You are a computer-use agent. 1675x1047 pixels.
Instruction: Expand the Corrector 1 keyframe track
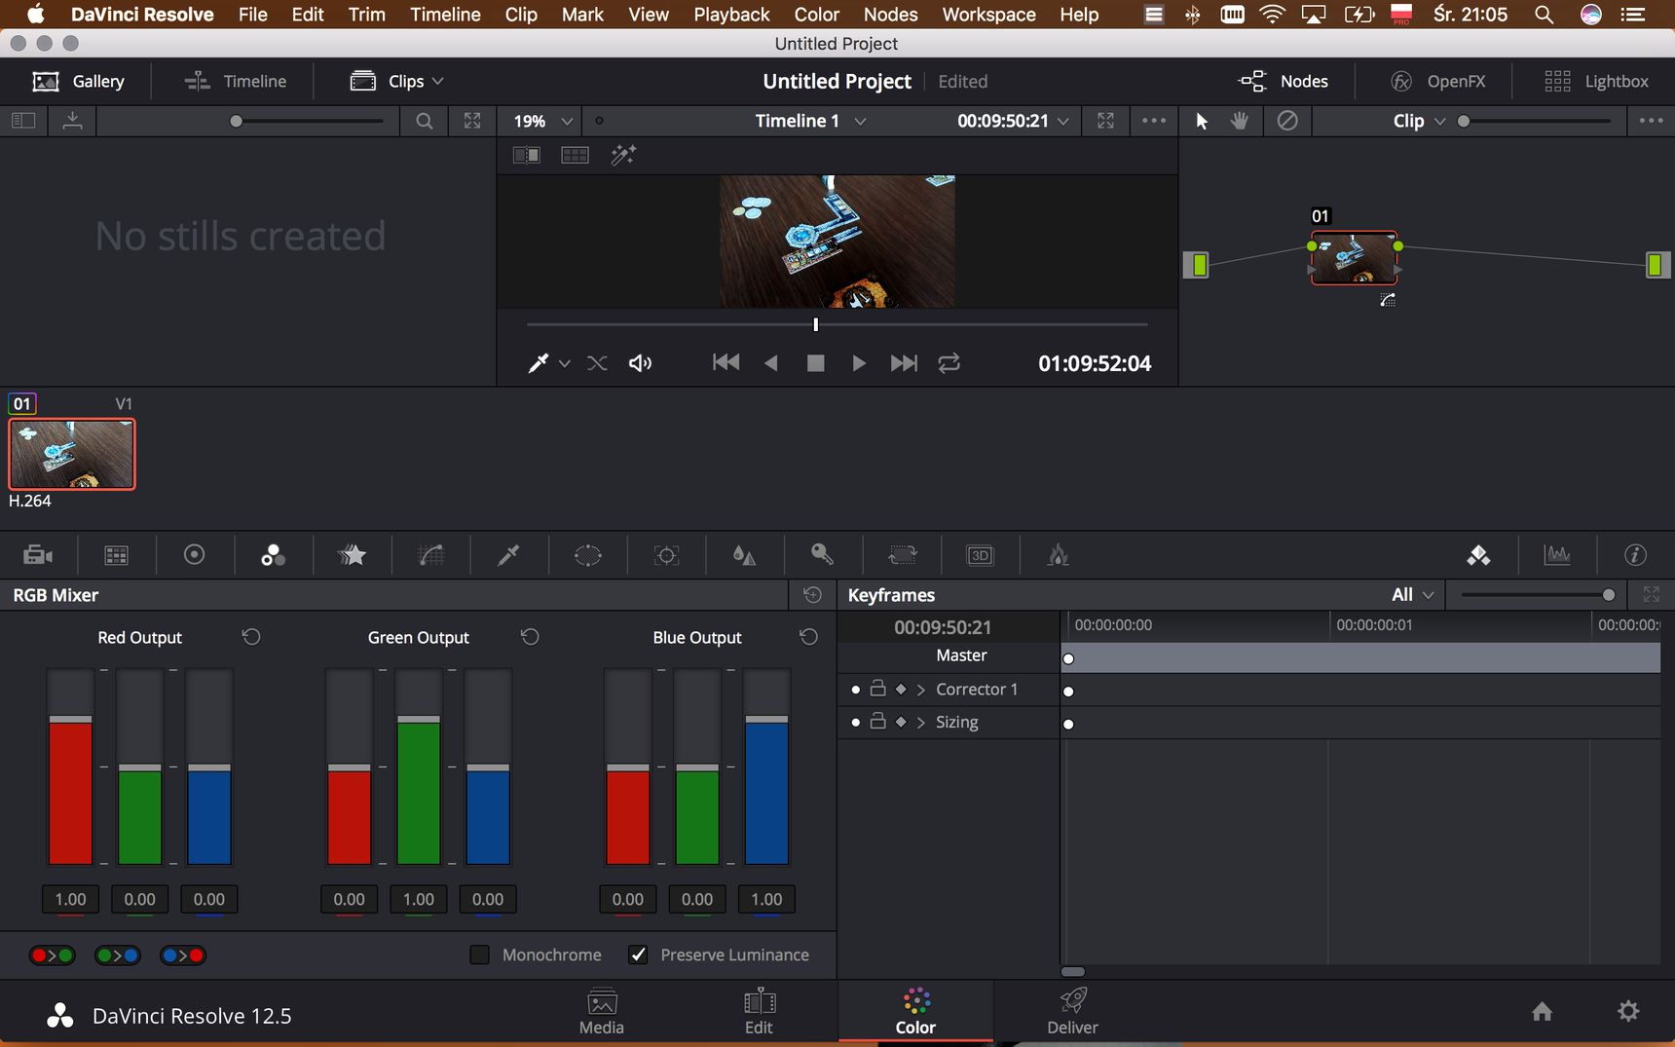(x=921, y=690)
